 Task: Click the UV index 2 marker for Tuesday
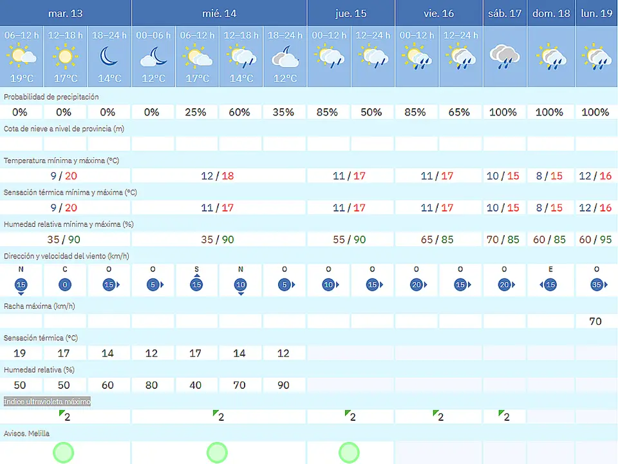(65, 416)
